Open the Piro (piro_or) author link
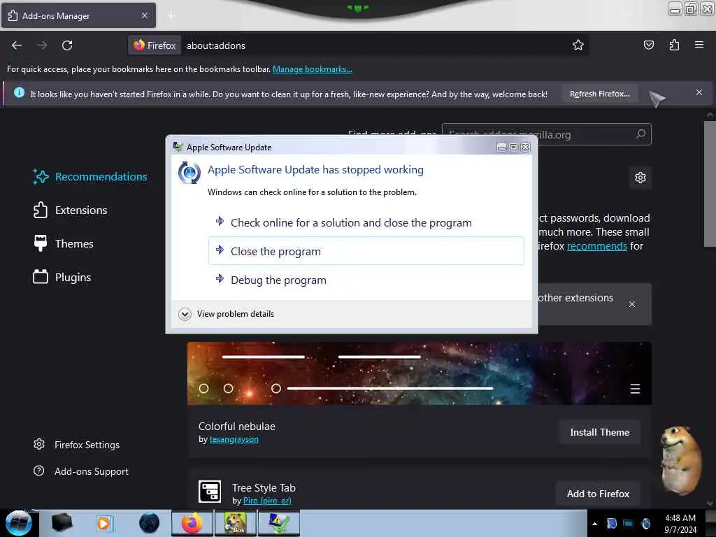 267,501
